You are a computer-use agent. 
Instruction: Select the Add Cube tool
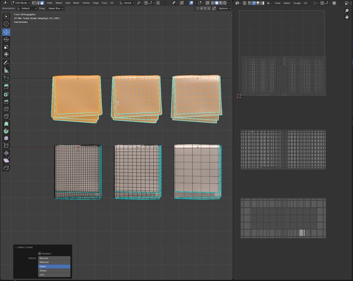[x=6, y=79]
